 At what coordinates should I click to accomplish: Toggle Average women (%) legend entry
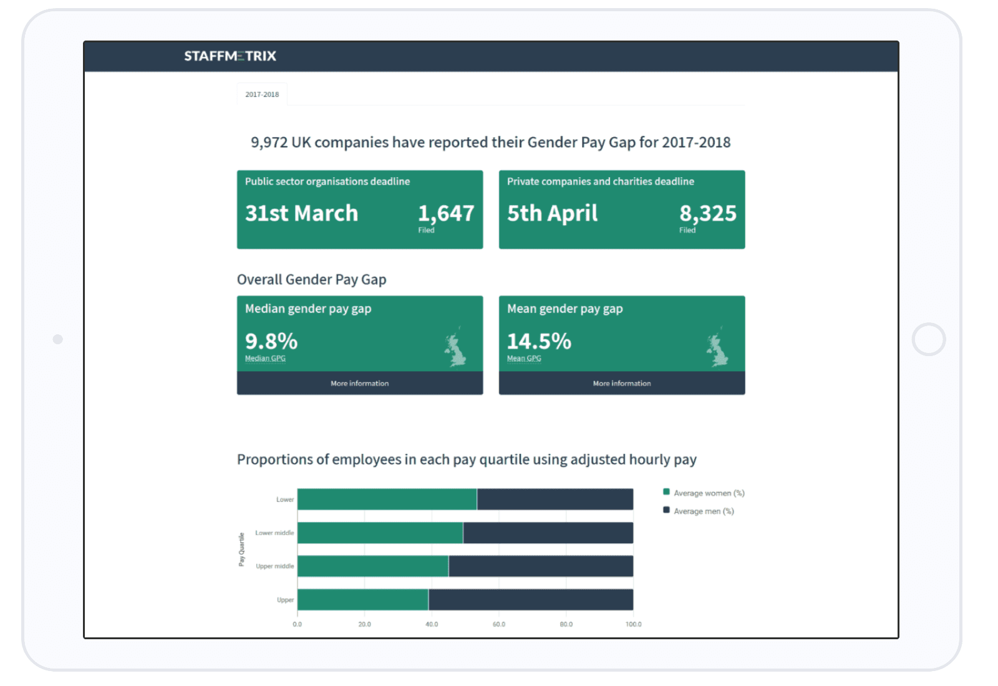coord(704,493)
